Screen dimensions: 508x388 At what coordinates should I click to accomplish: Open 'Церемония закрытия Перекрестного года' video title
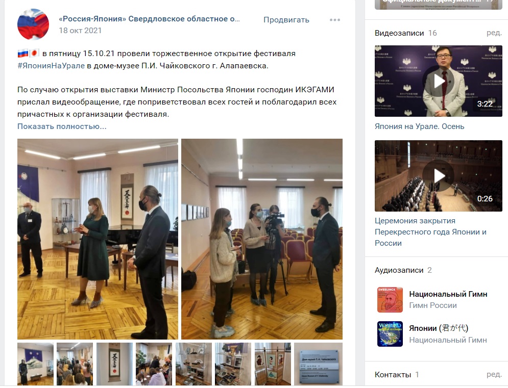430,232
